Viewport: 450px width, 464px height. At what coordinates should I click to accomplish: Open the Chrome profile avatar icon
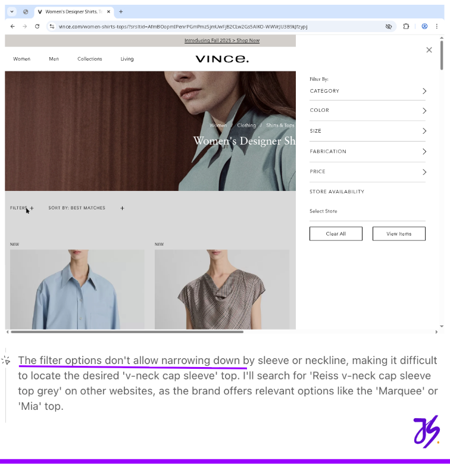[x=424, y=27]
